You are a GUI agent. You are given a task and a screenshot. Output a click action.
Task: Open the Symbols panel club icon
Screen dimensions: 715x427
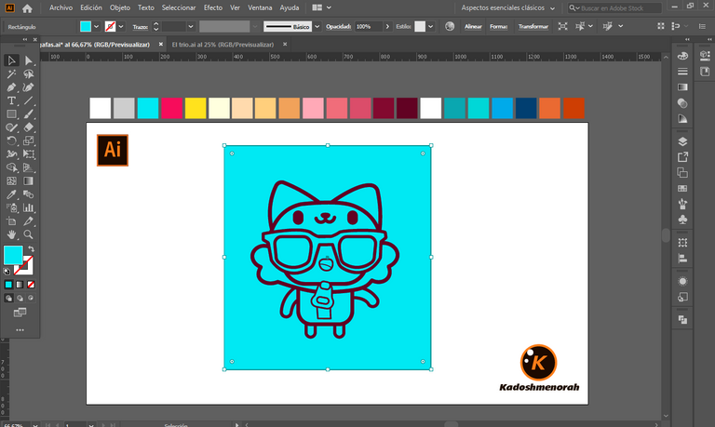[x=682, y=220]
